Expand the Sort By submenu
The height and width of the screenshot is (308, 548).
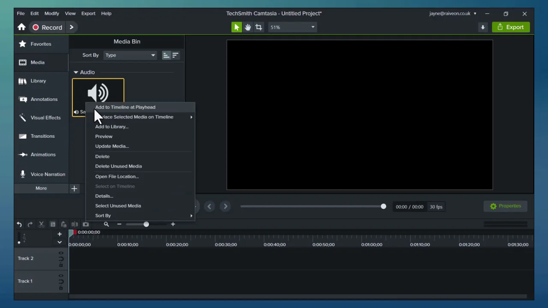tap(140, 216)
